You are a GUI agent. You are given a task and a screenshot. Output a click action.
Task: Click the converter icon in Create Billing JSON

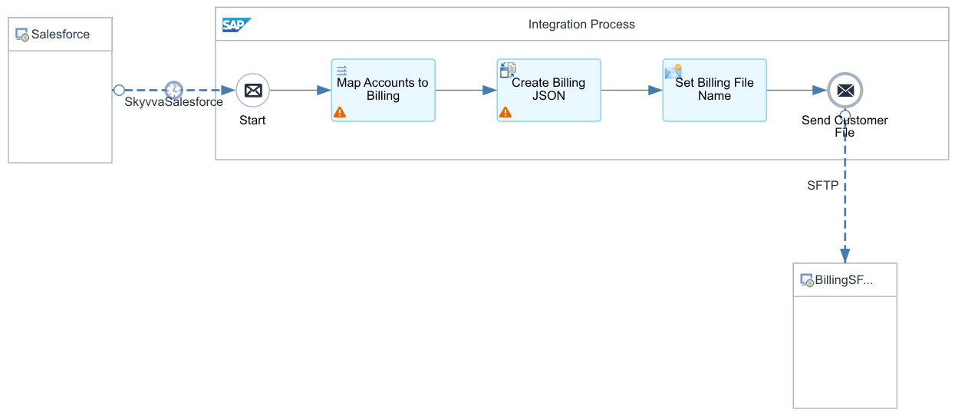[509, 70]
